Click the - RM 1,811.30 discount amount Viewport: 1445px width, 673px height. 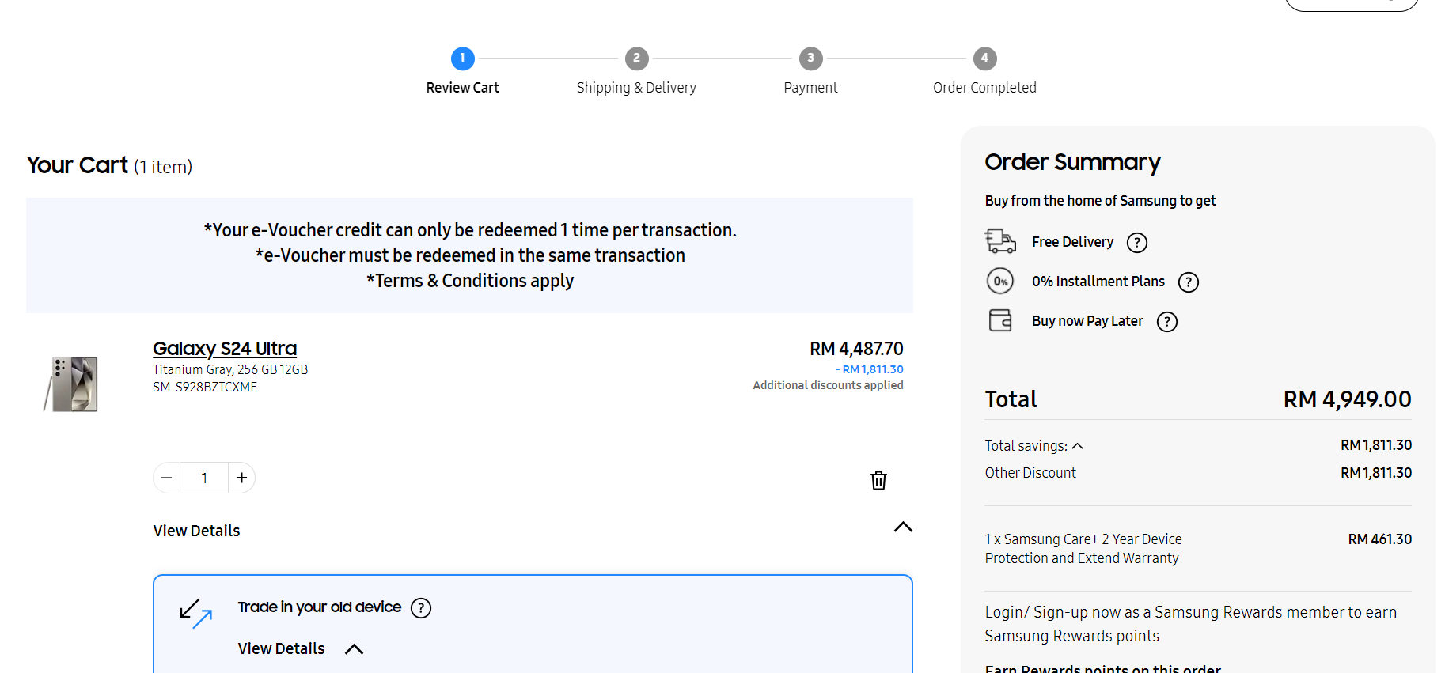click(869, 369)
